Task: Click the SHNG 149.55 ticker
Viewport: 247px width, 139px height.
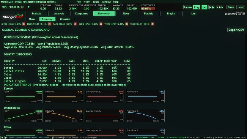Action: pyautogui.click(x=11, y=24)
